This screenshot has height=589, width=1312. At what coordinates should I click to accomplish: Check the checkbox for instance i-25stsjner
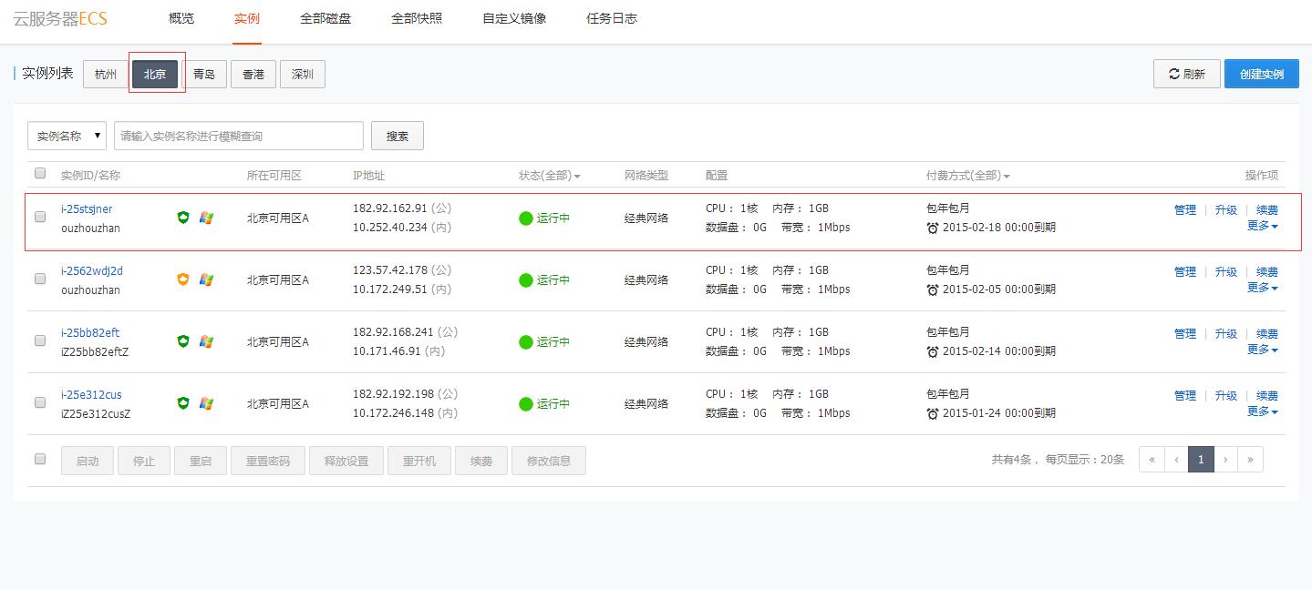coord(39,218)
